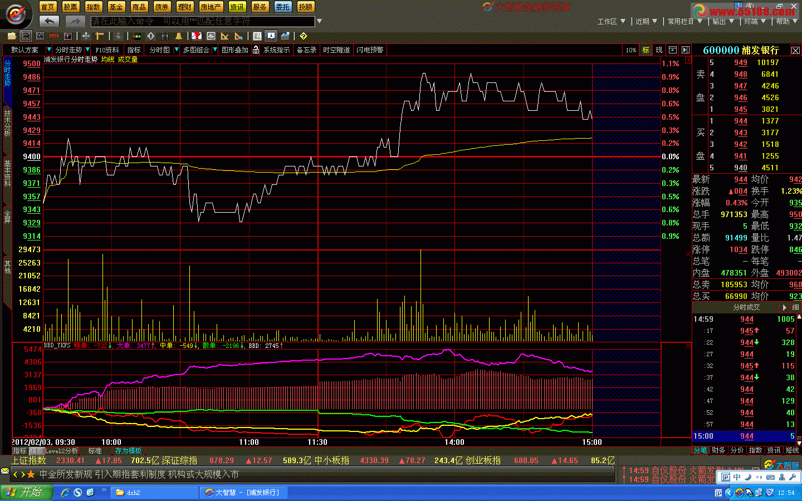Open the 终端 dropdown menu
802x501 pixels.
pos(755,21)
